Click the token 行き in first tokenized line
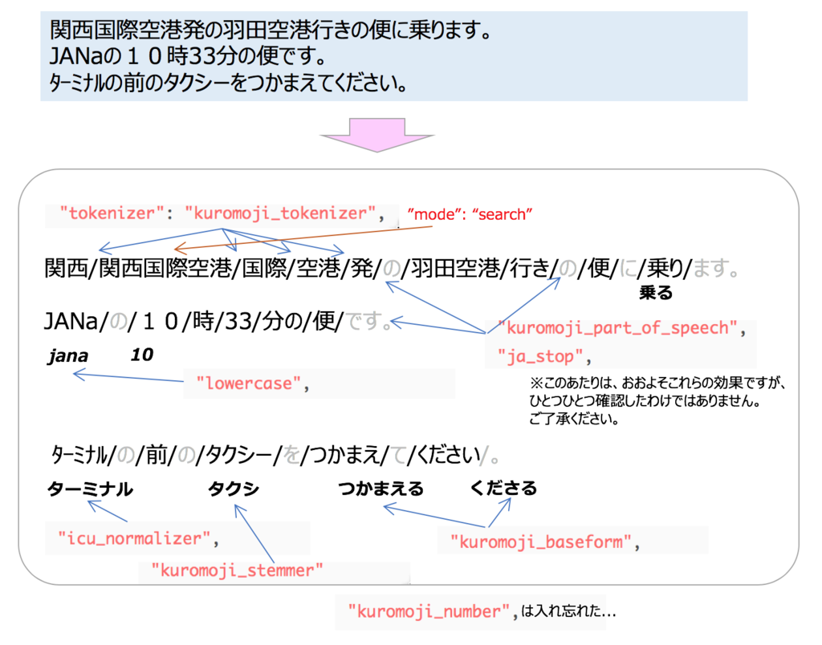This screenshot has width=822, height=645. pos(529,268)
